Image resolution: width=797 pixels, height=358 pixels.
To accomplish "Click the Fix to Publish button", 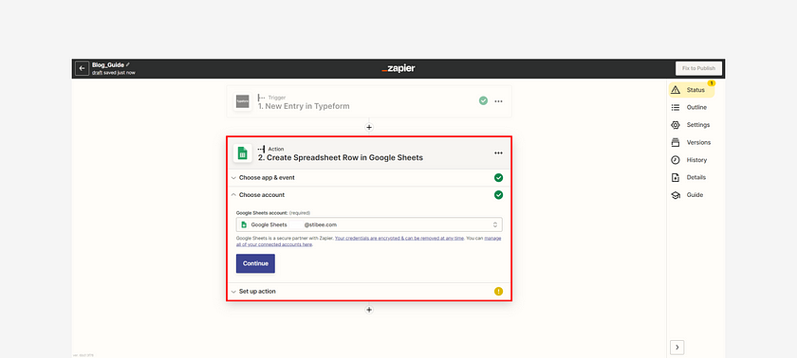I will point(698,68).
